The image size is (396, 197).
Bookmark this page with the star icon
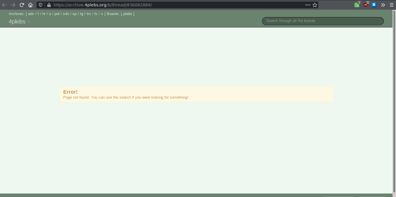(315, 5)
